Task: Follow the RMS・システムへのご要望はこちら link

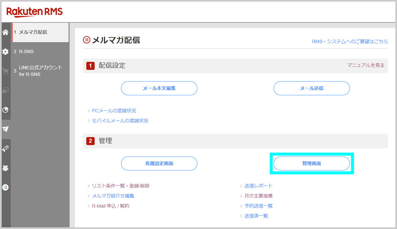Action: 350,41
